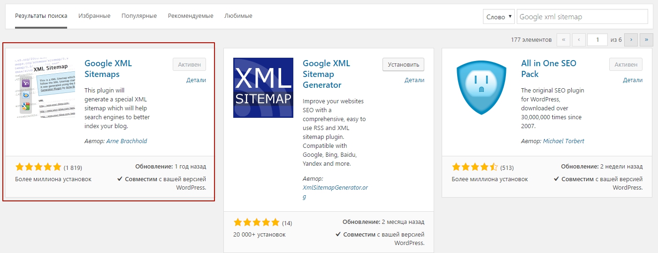
Task: Open the Рекомендуемые tab
Action: point(191,16)
